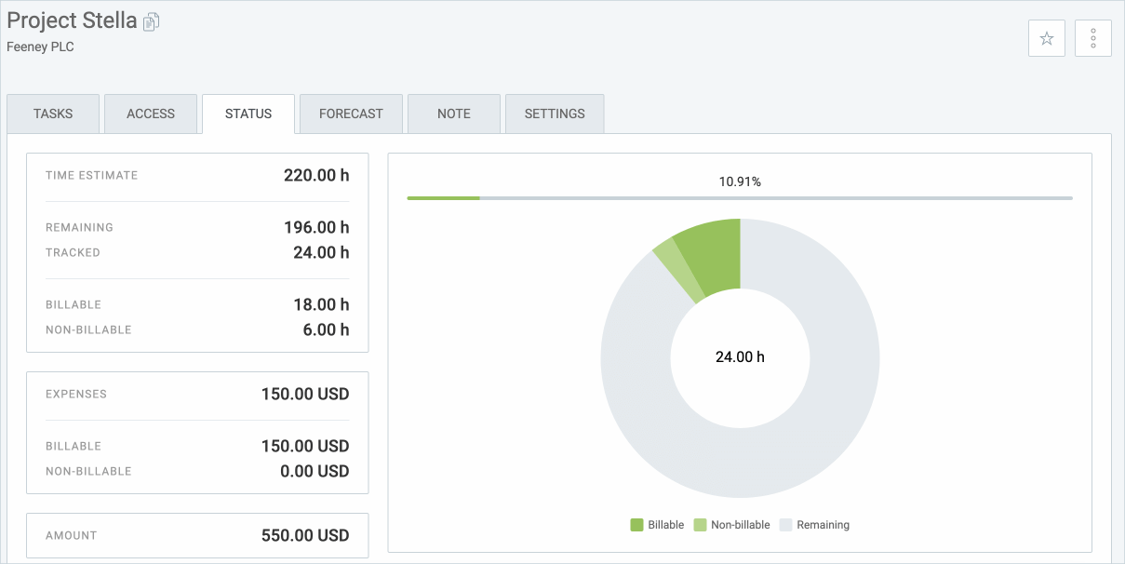Click the 24.00 h donut center label

pyautogui.click(x=739, y=357)
